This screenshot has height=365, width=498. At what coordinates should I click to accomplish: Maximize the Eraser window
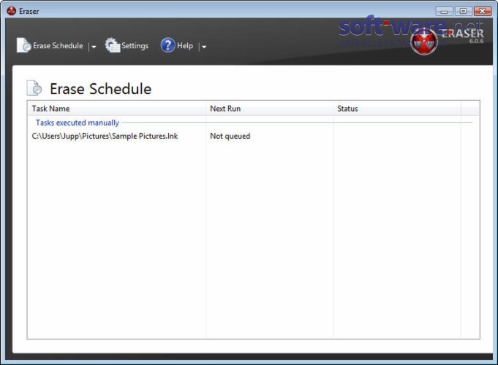click(x=463, y=12)
